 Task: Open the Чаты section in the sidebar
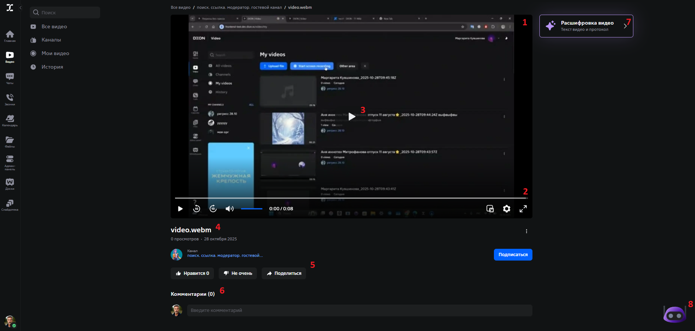10,77
